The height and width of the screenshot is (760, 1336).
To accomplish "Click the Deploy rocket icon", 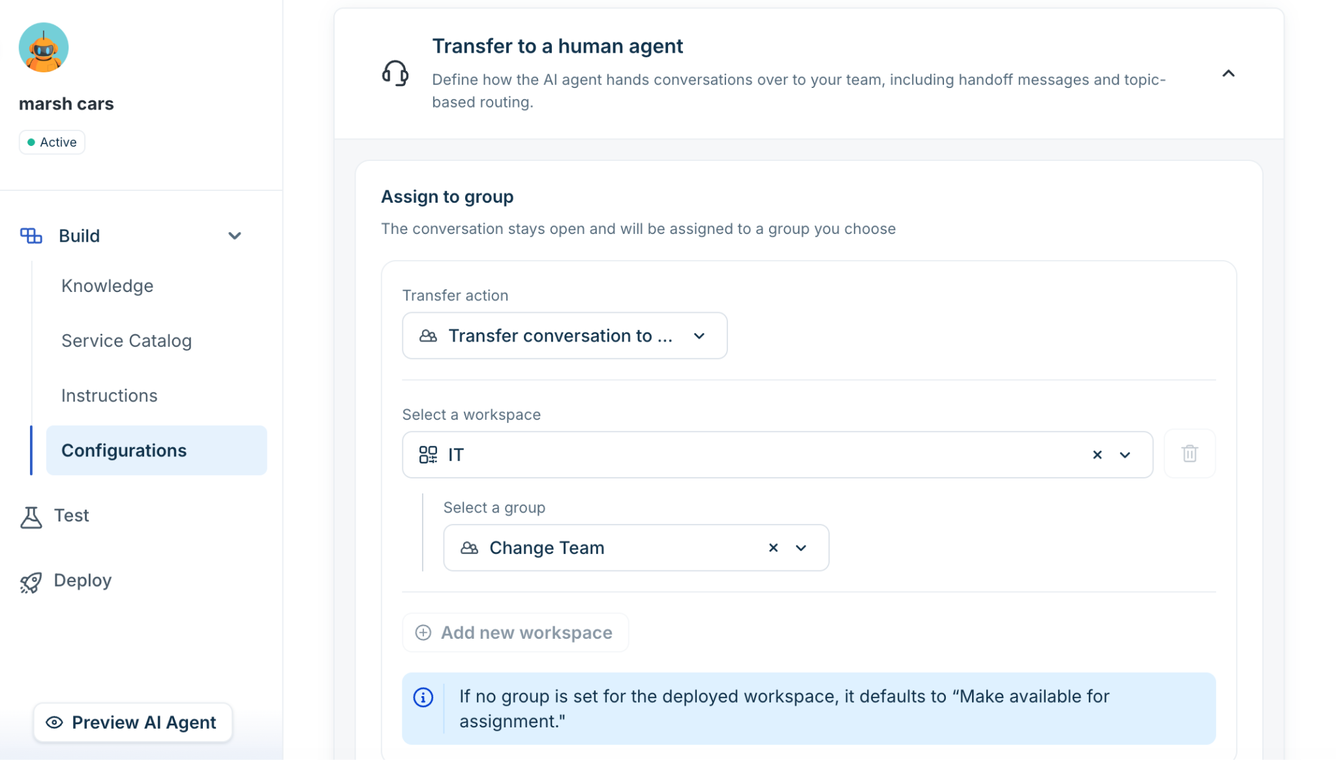I will coord(31,582).
